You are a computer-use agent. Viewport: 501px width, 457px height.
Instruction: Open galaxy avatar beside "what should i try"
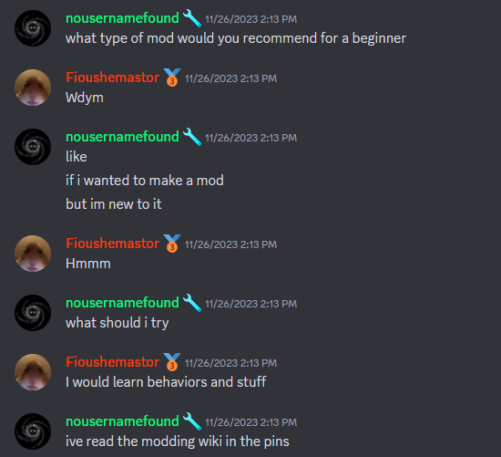tap(33, 313)
